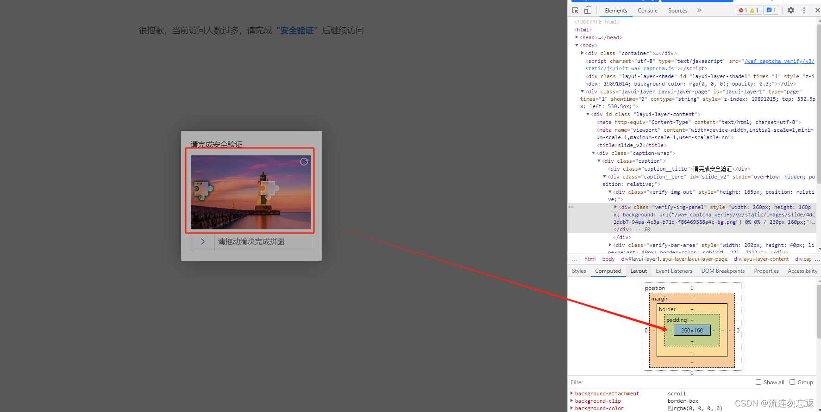Click the Computed pane vertical scrollbar

[819, 311]
